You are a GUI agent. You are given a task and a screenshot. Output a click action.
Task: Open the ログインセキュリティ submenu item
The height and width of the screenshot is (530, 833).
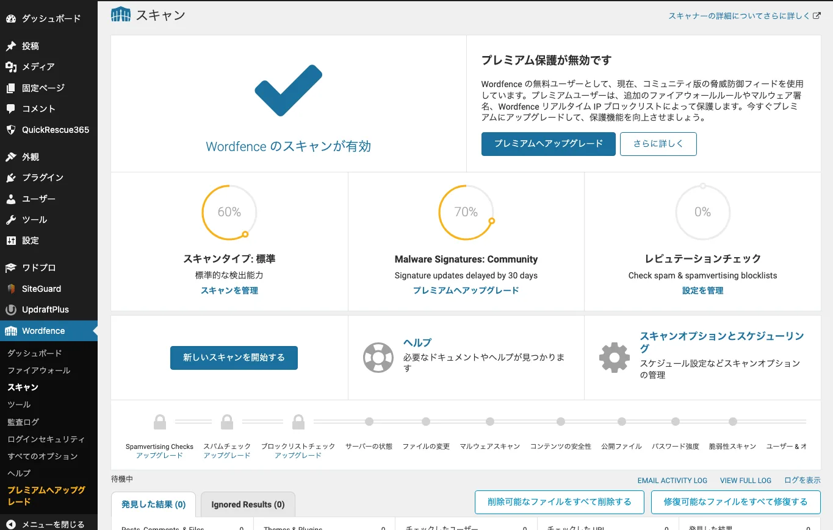pyautogui.click(x=46, y=439)
